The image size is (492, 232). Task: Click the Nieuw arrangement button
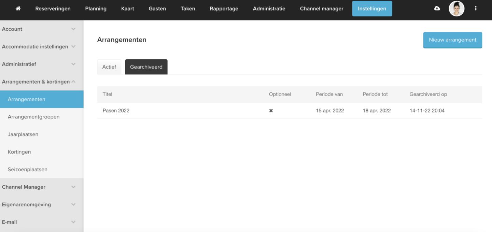tap(452, 40)
